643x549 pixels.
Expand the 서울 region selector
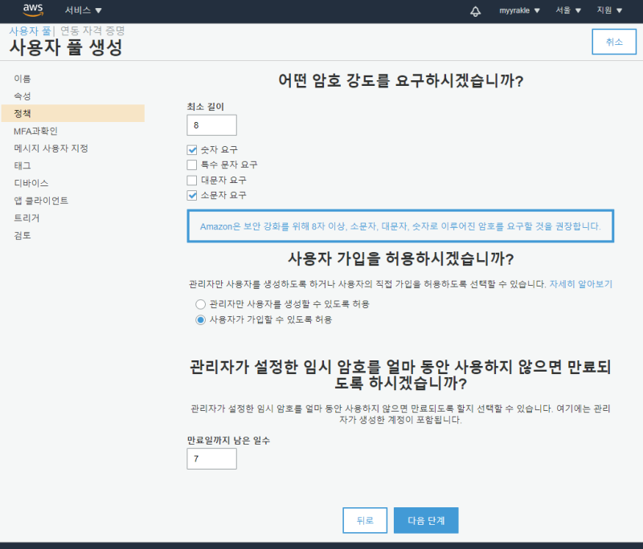tap(567, 10)
